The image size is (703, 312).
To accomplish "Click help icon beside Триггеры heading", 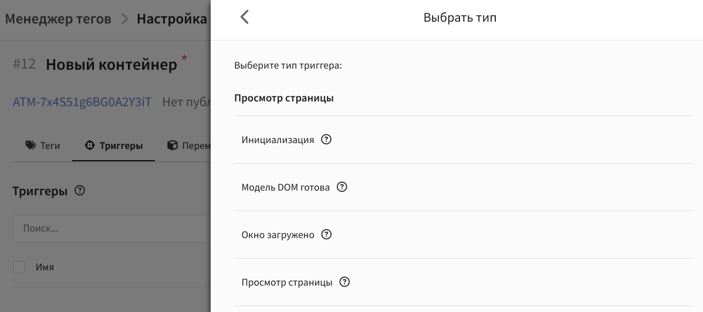I will 80,191.
